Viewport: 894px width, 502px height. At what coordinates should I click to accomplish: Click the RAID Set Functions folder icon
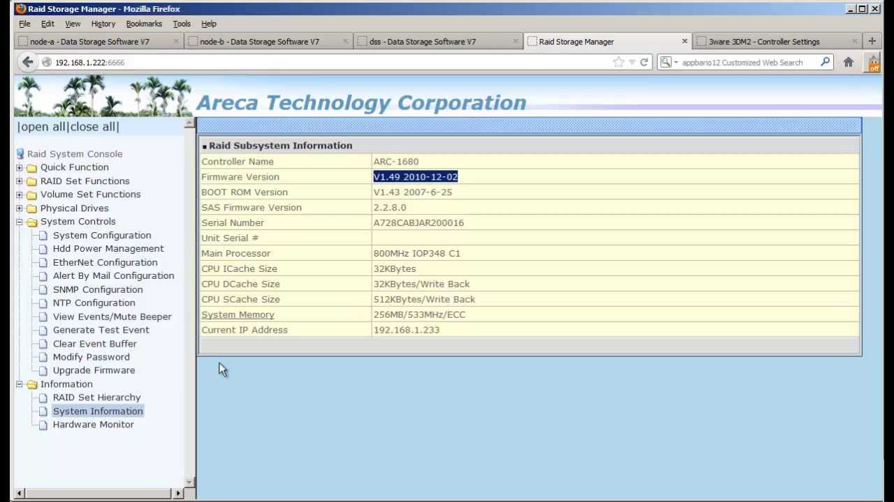pyautogui.click(x=32, y=181)
